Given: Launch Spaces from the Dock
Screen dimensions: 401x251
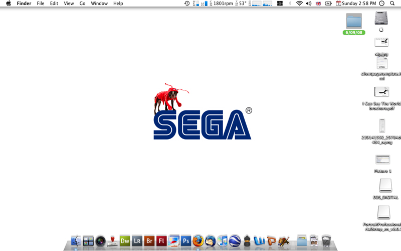Looking at the screenshot, I should [x=88, y=241].
